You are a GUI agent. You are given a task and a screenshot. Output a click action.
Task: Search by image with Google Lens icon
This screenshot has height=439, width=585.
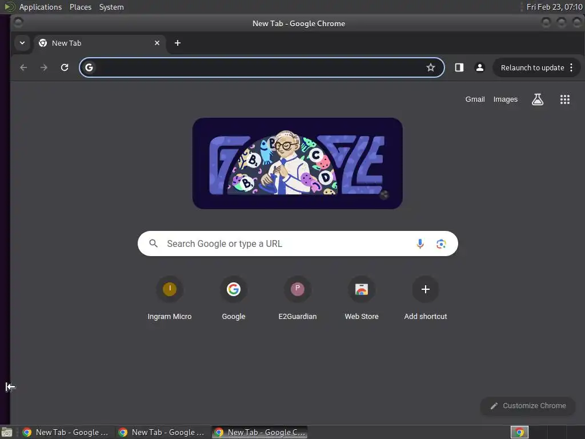(441, 244)
